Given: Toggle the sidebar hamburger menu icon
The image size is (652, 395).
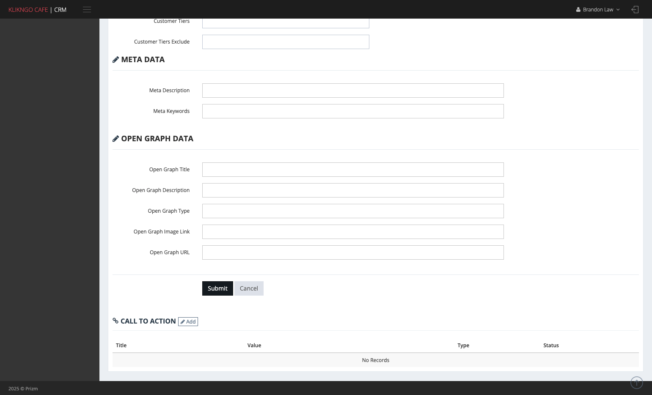Looking at the screenshot, I should [87, 10].
